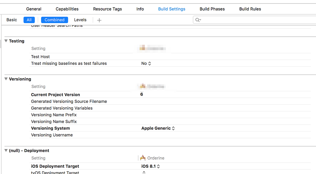The height and width of the screenshot is (174, 316).
Task: Open the General tab
Action: (x=33, y=9)
